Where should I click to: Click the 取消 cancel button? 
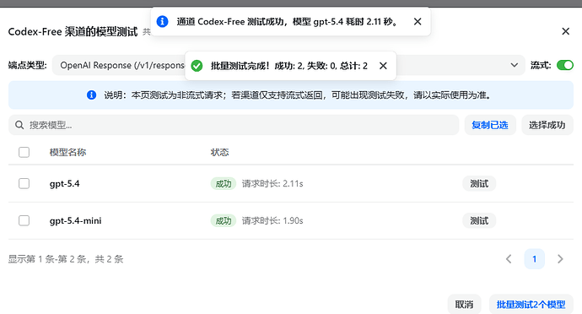tap(465, 305)
